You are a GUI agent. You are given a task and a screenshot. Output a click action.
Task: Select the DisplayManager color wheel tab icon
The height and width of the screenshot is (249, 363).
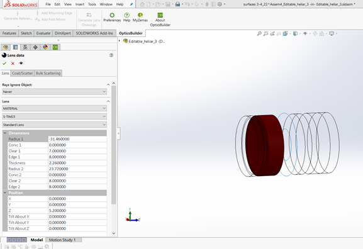(45, 47)
